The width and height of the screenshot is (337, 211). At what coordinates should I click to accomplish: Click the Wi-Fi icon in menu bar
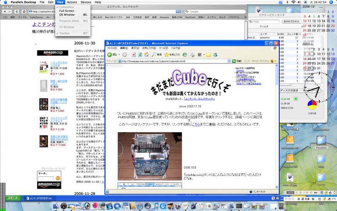click(x=293, y=2)
